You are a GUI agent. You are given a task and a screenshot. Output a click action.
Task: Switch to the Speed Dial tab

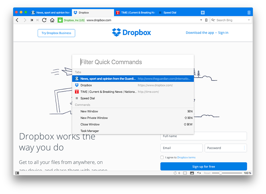pyautogui.click(x=178, y=13)
